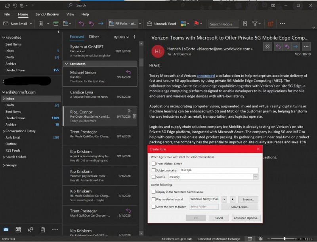
Task: Open a New Email message
Action: [17, 24]
